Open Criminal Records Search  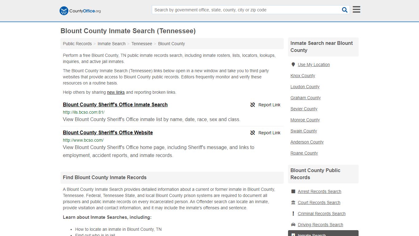[321, 214]
